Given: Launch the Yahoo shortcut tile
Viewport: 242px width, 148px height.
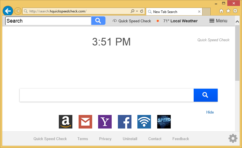Looking at the screenshot, I should (105, 122).
